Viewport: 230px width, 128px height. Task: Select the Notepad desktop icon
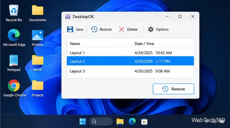click(14, 60)
